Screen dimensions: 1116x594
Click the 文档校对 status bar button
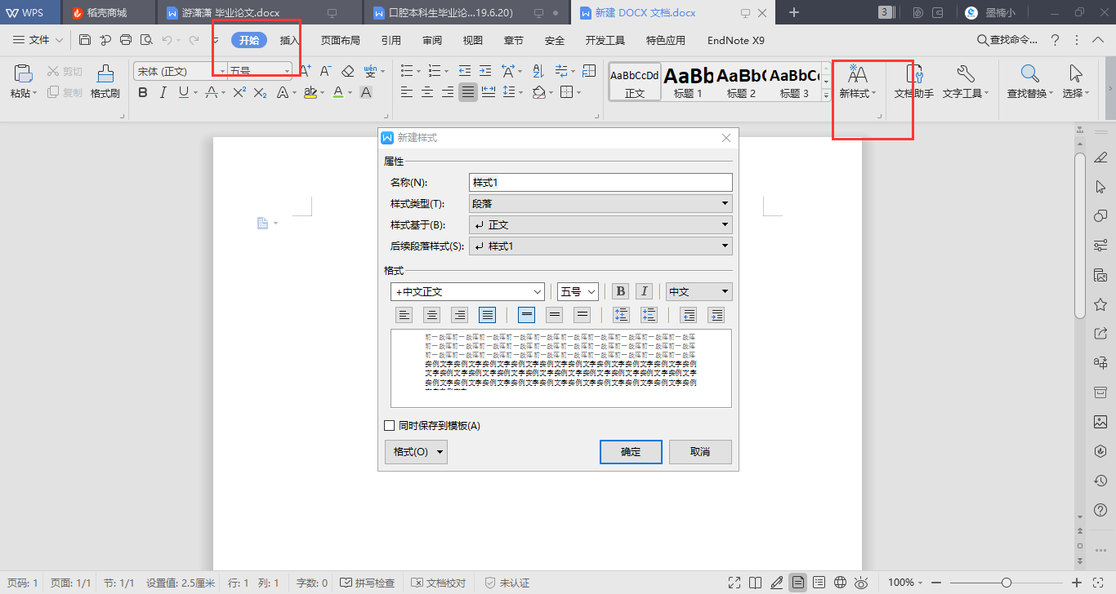pyautogui.click(x=439, y=583)
